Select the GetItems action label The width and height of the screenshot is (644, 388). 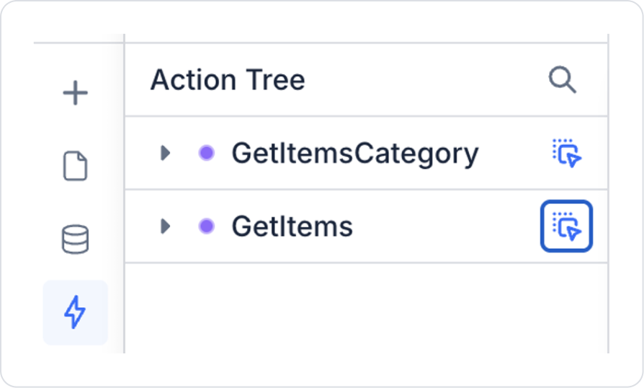(292, 227)
